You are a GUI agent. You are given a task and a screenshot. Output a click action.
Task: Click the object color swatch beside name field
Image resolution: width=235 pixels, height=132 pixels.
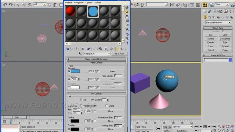coord(230,60)
